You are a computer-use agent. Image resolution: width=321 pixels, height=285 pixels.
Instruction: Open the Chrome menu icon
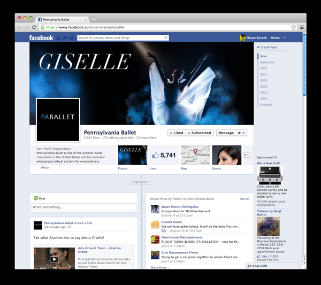302,27
